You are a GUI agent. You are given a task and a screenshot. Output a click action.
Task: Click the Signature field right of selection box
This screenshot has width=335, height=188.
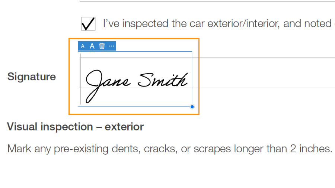pos(261,72)
